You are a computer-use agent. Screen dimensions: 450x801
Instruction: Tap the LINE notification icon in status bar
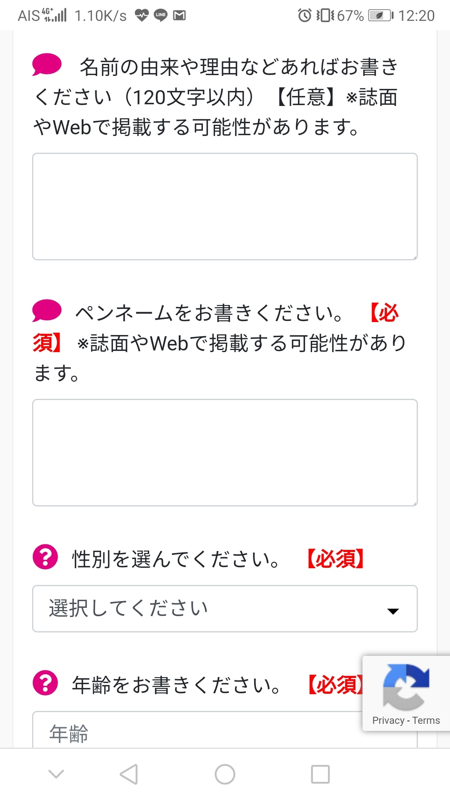pyautogui.click(x=160, y=15)
